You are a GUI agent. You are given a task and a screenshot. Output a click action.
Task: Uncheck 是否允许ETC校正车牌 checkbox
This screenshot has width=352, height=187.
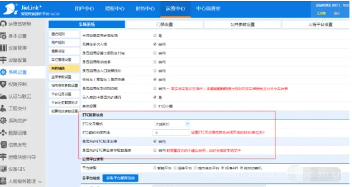click(x=155, y=141)
